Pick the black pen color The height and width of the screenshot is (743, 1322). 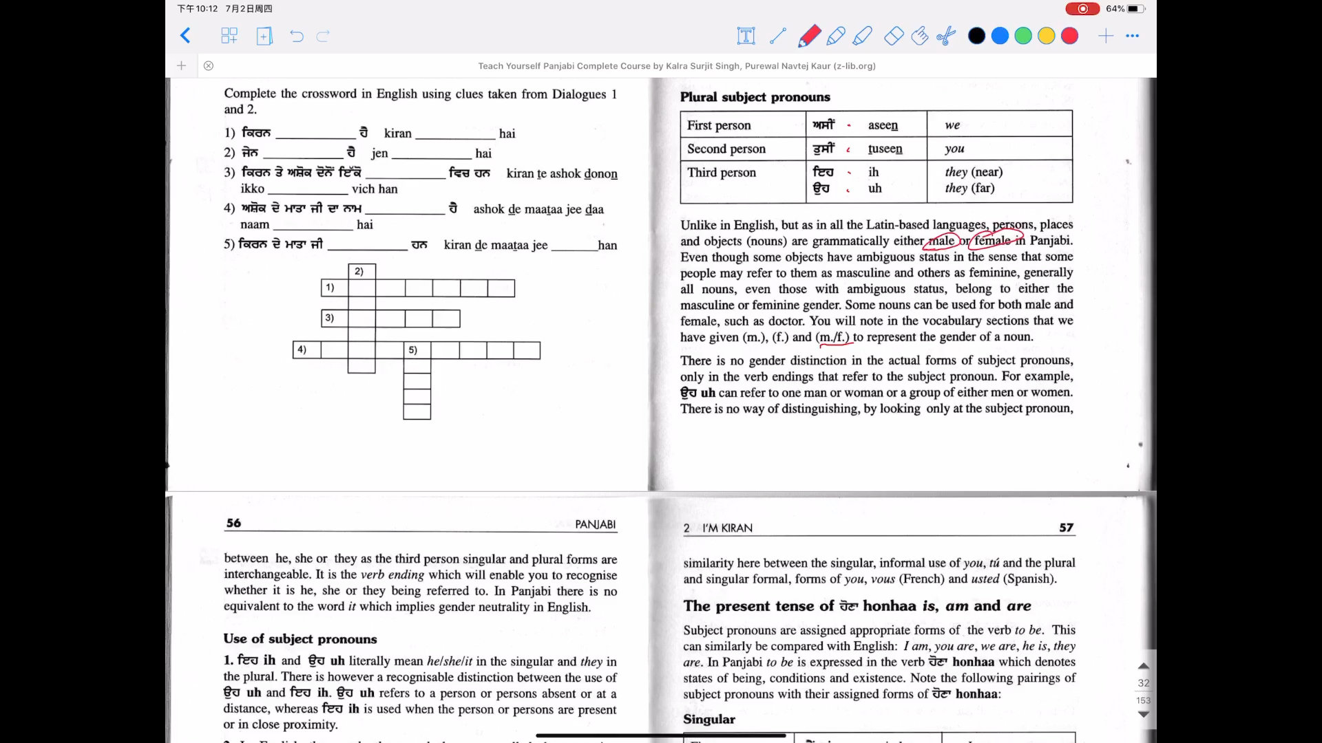coord(976,36)
